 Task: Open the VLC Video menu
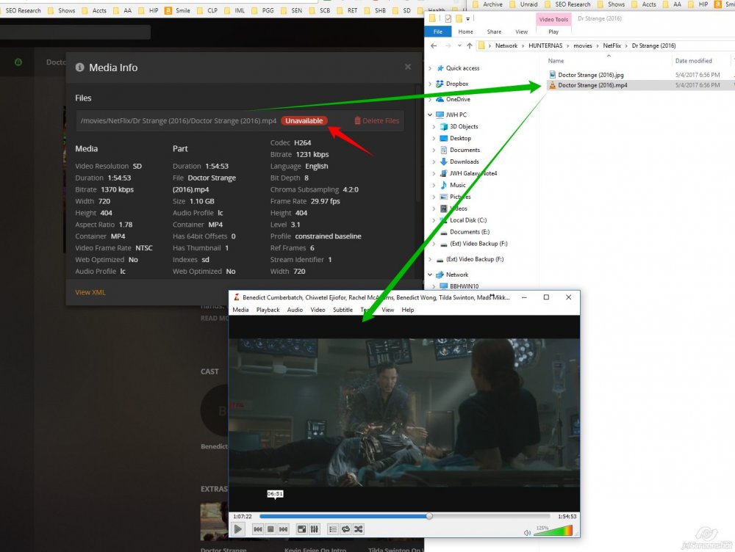click(318, 310)
